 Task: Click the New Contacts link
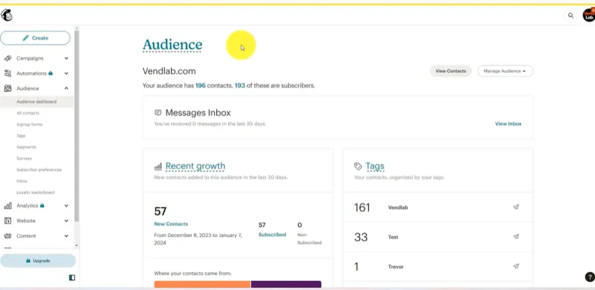[x=171, y=224]
